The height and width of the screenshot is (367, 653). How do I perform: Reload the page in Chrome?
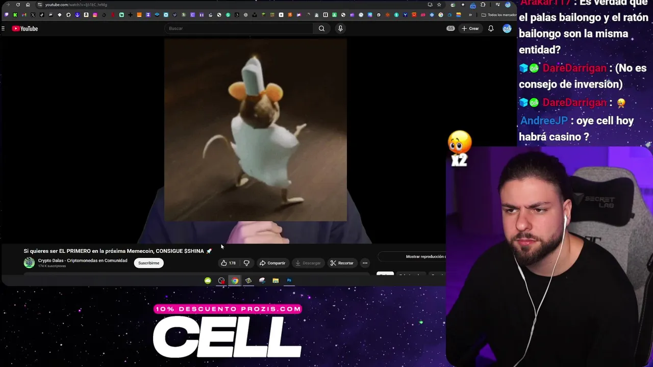tap(18, 5)
